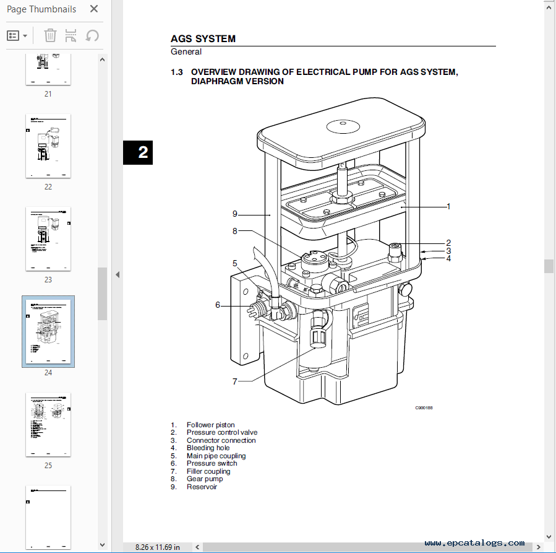Click legend item Gear pump
This screenshot has width=556, height=553.
[205, 479]
